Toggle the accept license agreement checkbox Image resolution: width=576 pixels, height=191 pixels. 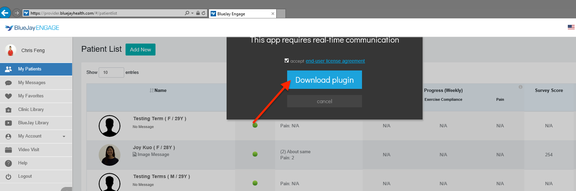tap(286, 61)
